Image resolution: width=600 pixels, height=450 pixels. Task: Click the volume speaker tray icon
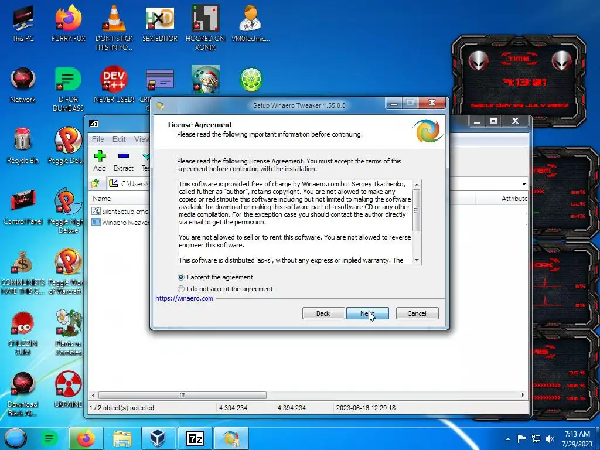[550, 439]
